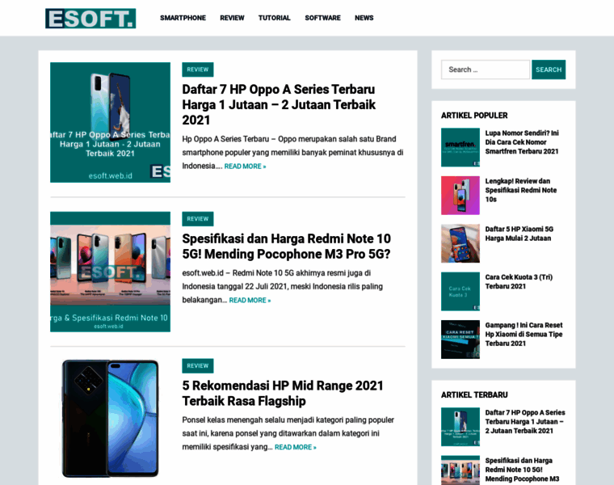Open Redmi Note 10 thumbnail in Artikel Terbaru
This screenshot has height=485, width=614.
point(460,470)
